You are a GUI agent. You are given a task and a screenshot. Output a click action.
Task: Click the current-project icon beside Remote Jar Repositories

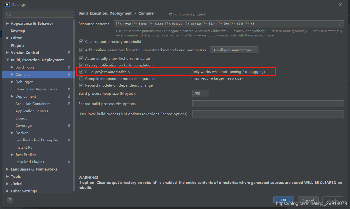pyautogui.click(x=69, y=89)
